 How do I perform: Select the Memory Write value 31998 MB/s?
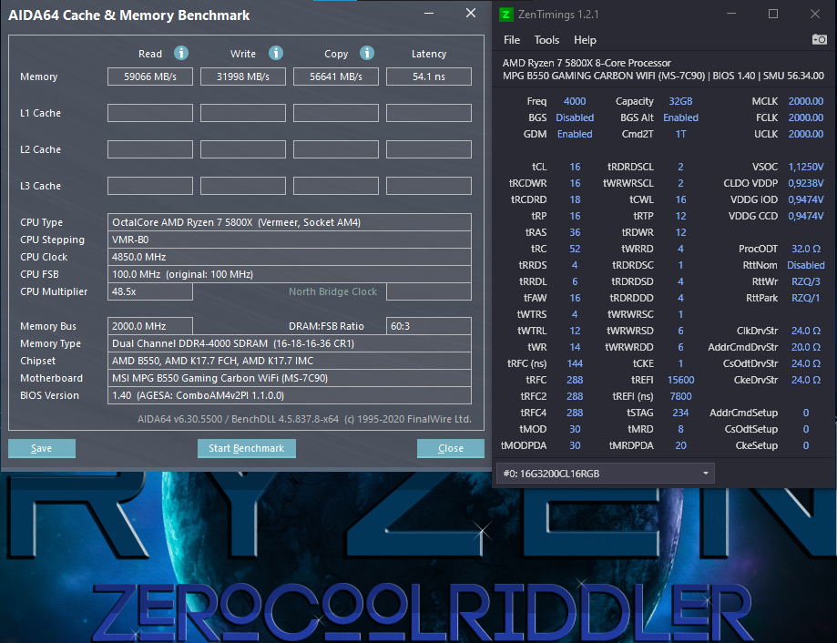point(243,77)
